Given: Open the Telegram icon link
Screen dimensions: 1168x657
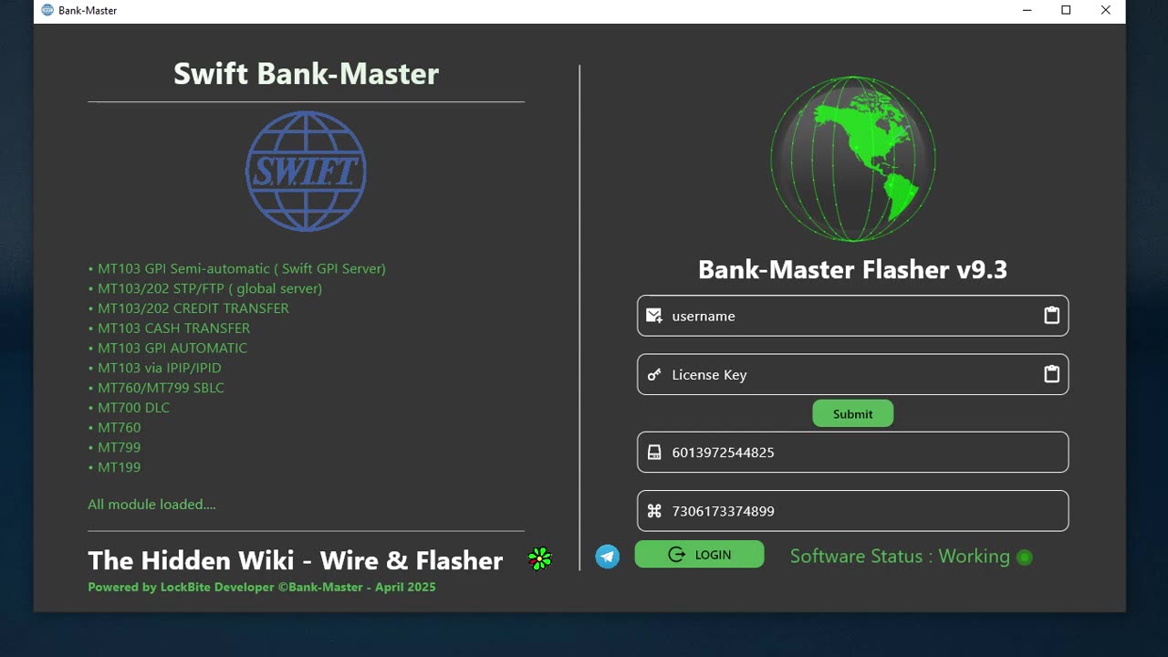Looking at the screenshot, I should [608, 556].
